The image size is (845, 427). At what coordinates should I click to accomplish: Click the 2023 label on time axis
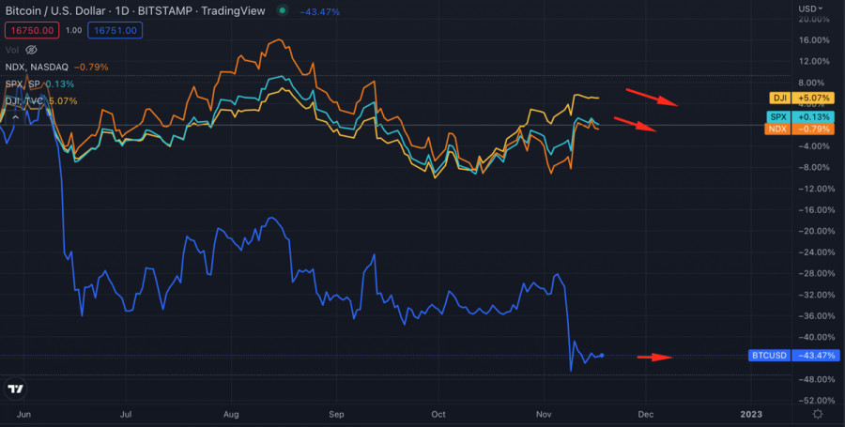(751, 414)
